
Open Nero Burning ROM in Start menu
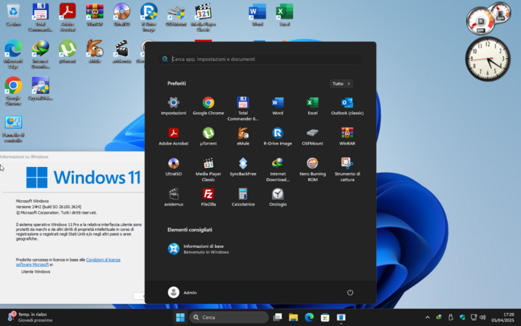pyautogui.click(x=313, y=170)
